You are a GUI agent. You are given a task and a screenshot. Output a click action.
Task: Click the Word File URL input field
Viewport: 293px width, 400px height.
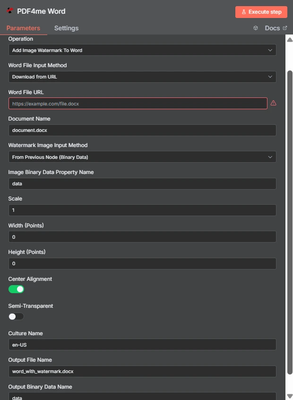138,104
